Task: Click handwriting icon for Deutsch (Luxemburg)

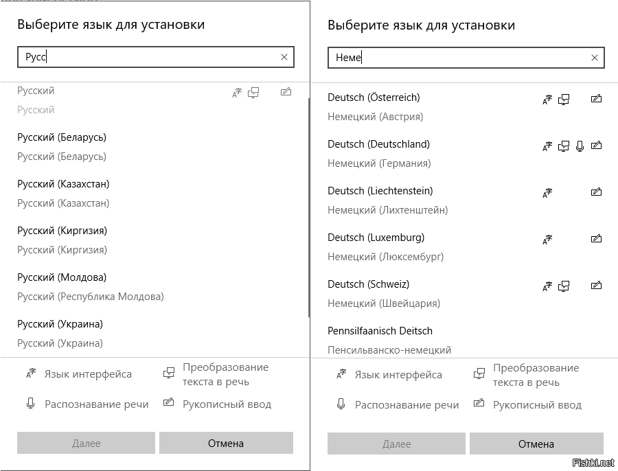Action: 596,238
